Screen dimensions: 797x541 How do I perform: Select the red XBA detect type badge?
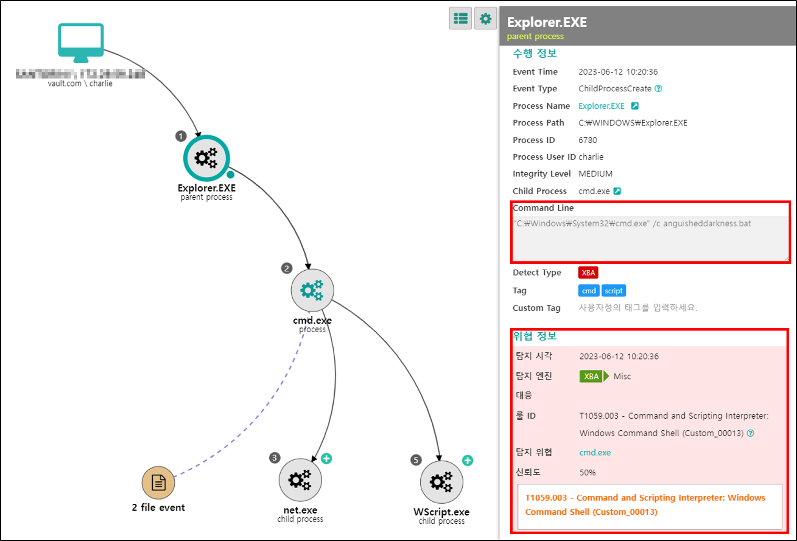click(x=588, y=273)
